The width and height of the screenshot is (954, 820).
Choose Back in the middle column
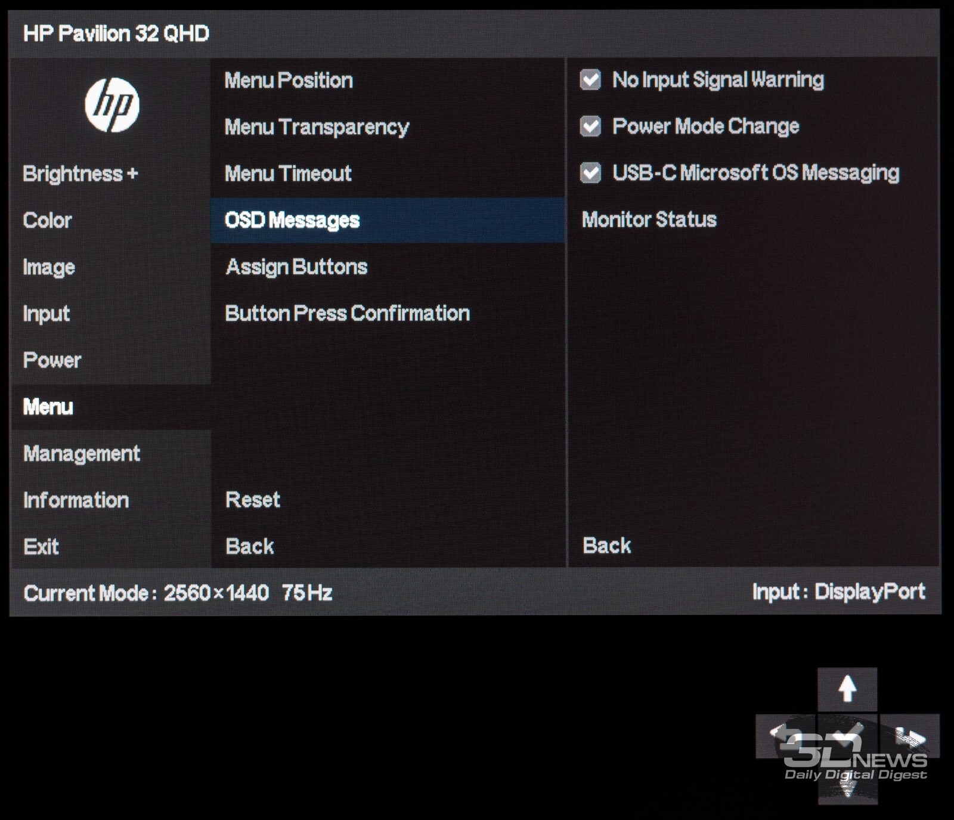click(x=250, y=546)
